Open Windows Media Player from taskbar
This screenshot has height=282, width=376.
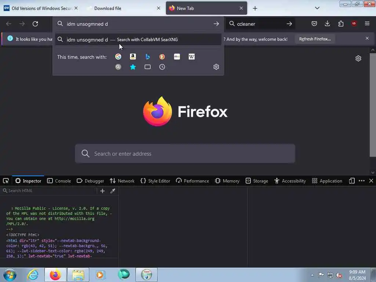pos(100,275)
